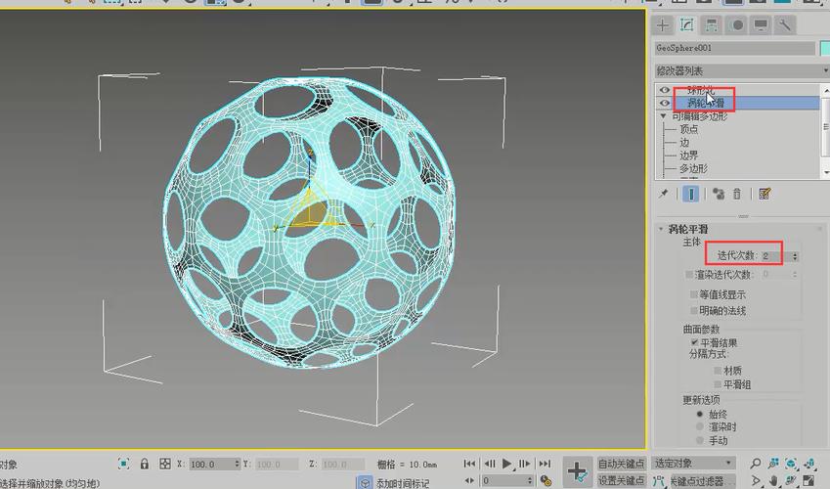The width and height of the screenshot is (830, 489).
Task: Hide the 球形化 modifier via eye icon
Action: point(665,90)
